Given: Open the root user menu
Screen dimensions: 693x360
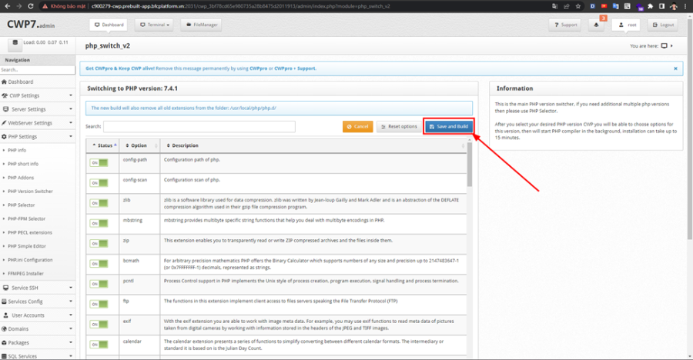Looking at the screenshot, I should point(627,25).
